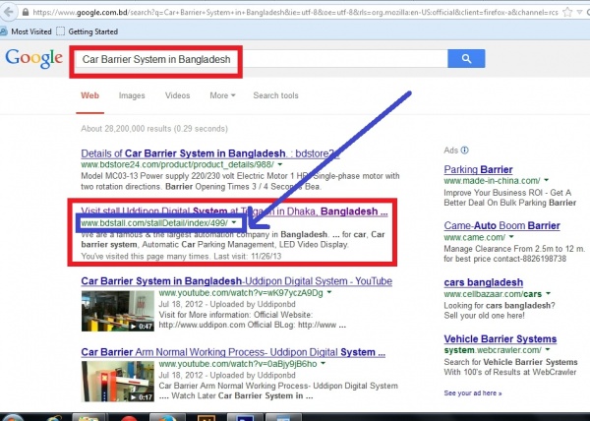590x421 pixels.
Task: Click the Ads info icon
Action: click(x=465, y=150)
